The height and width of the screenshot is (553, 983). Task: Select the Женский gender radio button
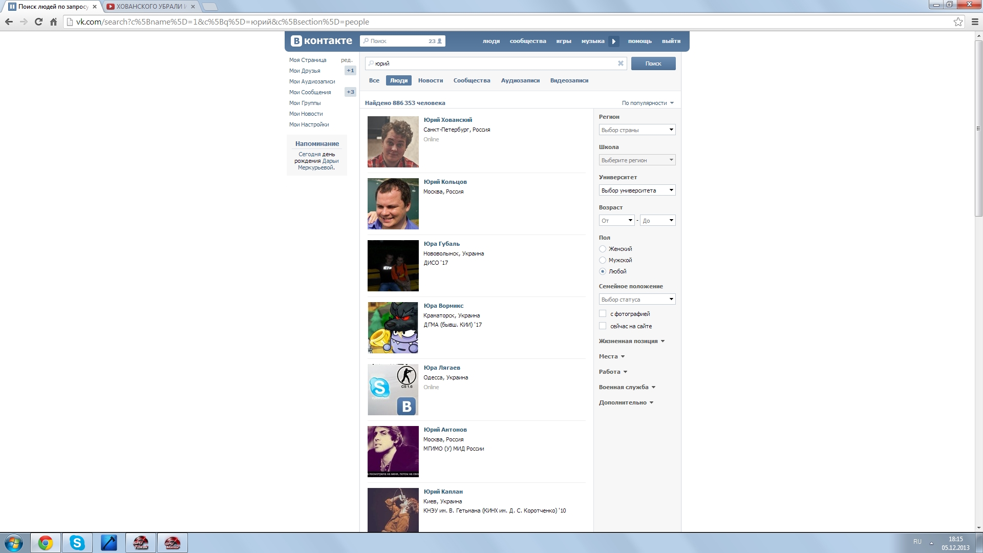[603, 249]
